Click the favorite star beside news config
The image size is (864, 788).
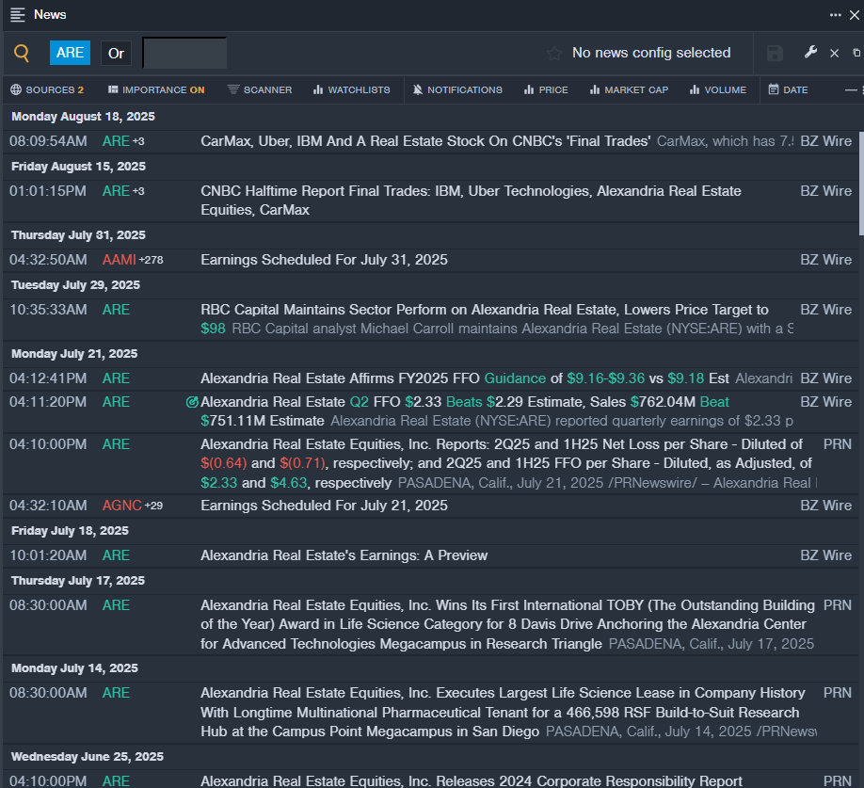click(554, 53)
